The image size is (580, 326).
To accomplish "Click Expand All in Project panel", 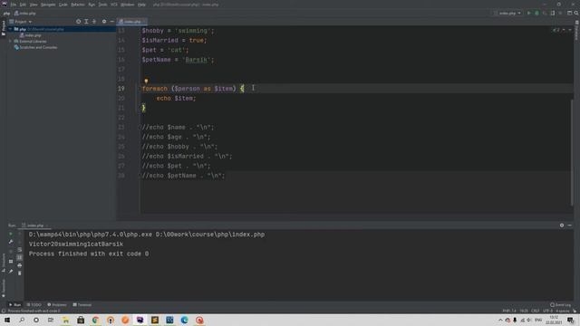I will 86,22.
